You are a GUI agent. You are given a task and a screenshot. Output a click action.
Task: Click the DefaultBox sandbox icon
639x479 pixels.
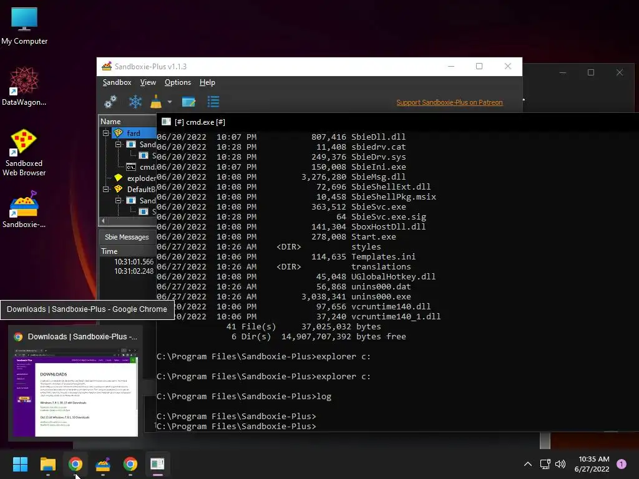coord(118,189)
